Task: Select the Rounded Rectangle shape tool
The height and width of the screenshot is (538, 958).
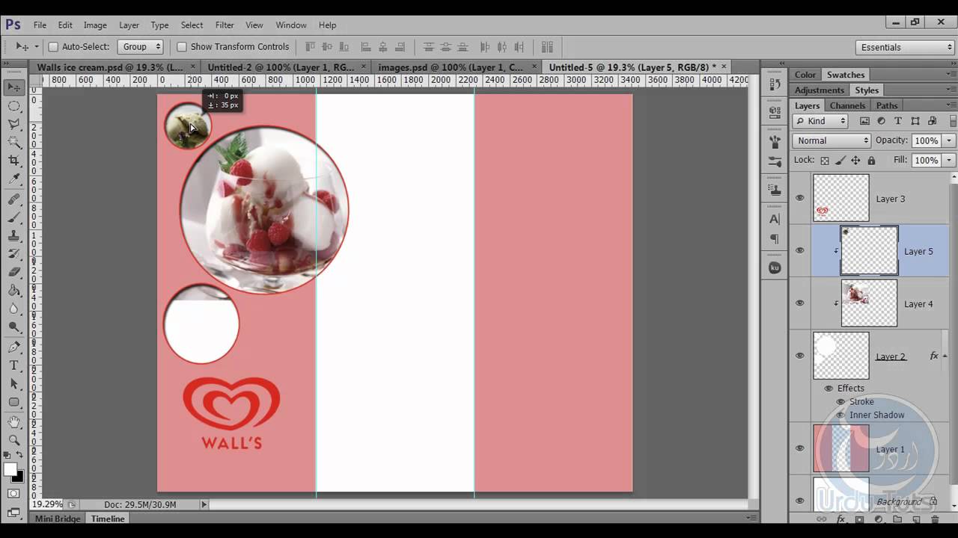Action: 14,402
